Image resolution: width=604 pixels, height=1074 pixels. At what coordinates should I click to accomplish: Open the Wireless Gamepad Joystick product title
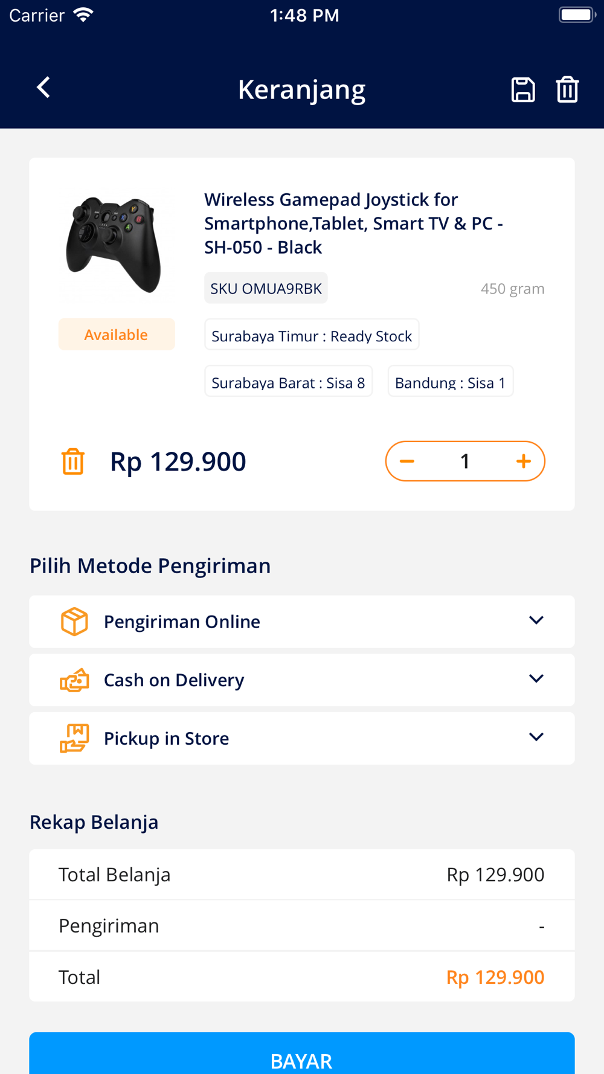(354, 223)
